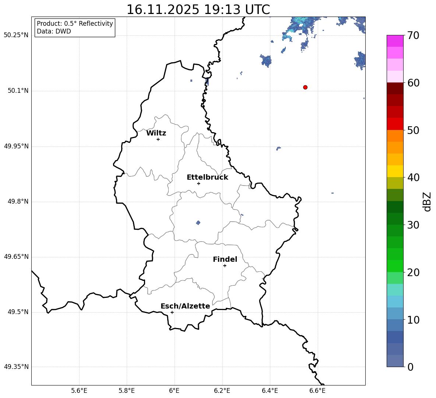Pick the bright red swatch just above 50 dBZ
436x398 pixels.
tap(395, 124)
